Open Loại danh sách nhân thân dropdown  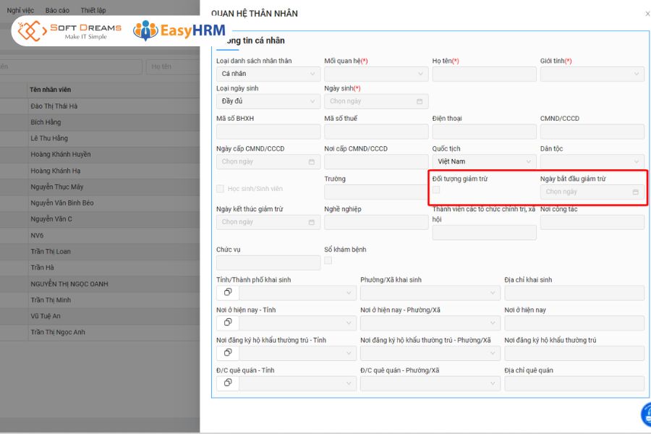(268, 74)
